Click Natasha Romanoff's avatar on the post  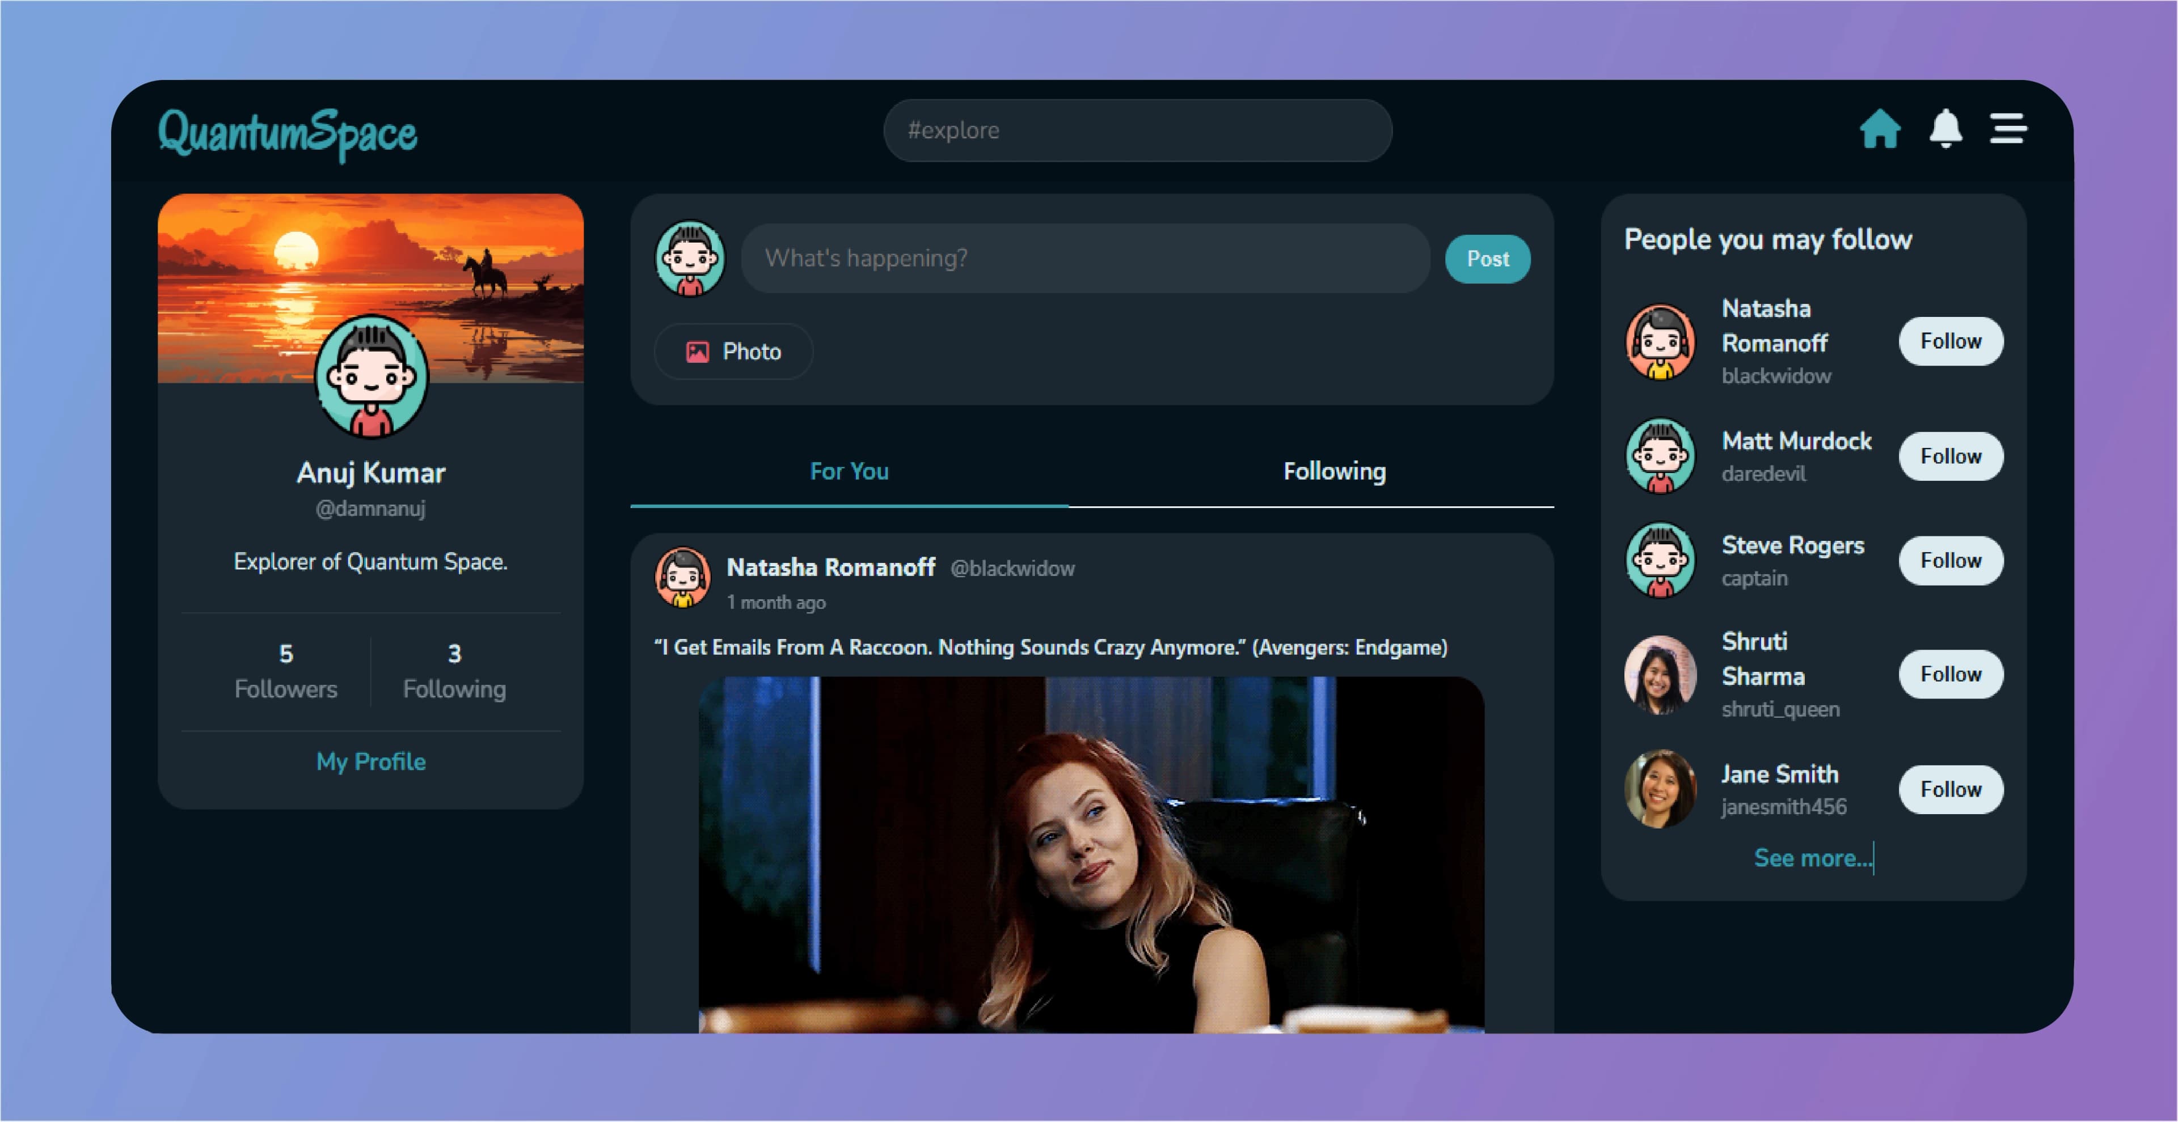click(682, 578)
